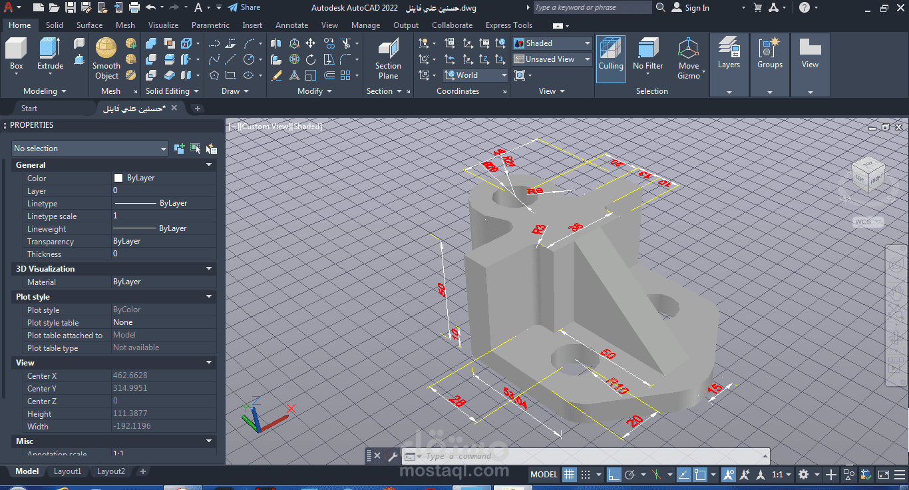The width and height of the screenshot is (909, 490).
Task: Click the Plot printer icon
Action: [x=134, y=7]
